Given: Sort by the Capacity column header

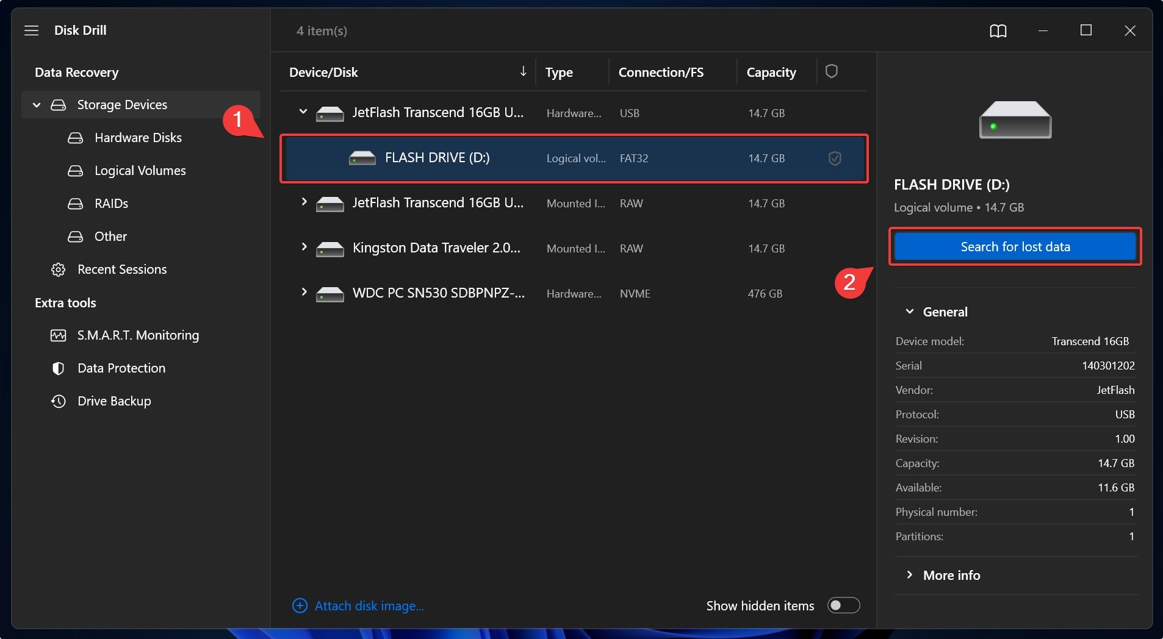Looking at the screenshot, I should (x=771, y=73).
